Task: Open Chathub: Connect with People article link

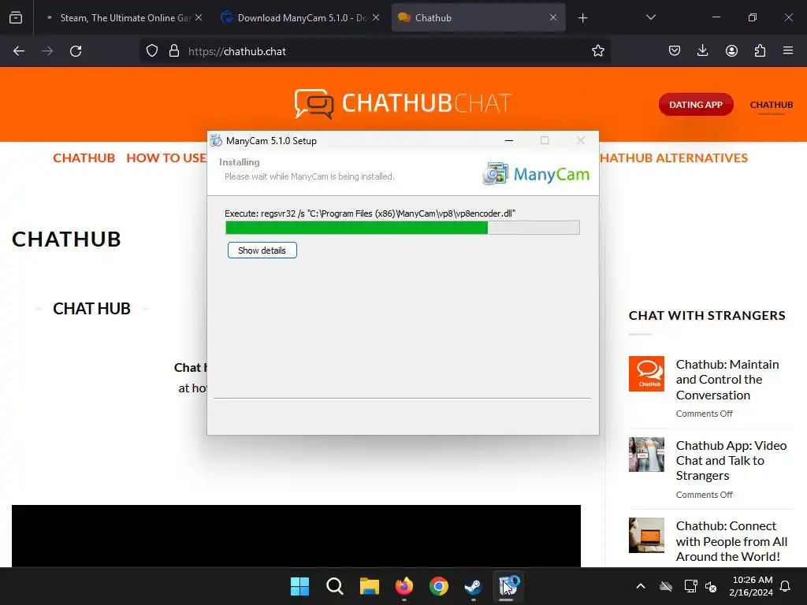Action: tap(731, 541)
